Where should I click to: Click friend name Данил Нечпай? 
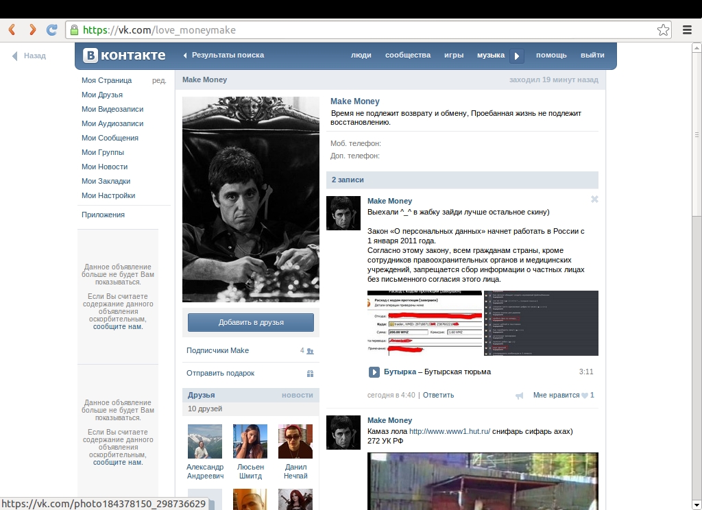295,472
